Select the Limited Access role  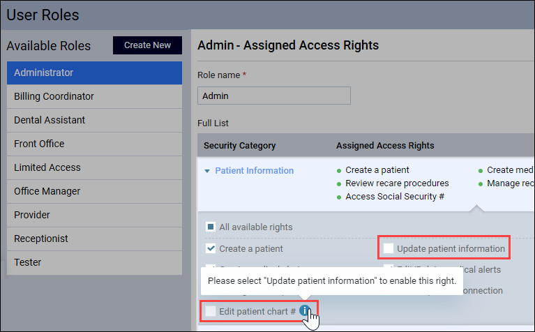(x=94, y=167)
